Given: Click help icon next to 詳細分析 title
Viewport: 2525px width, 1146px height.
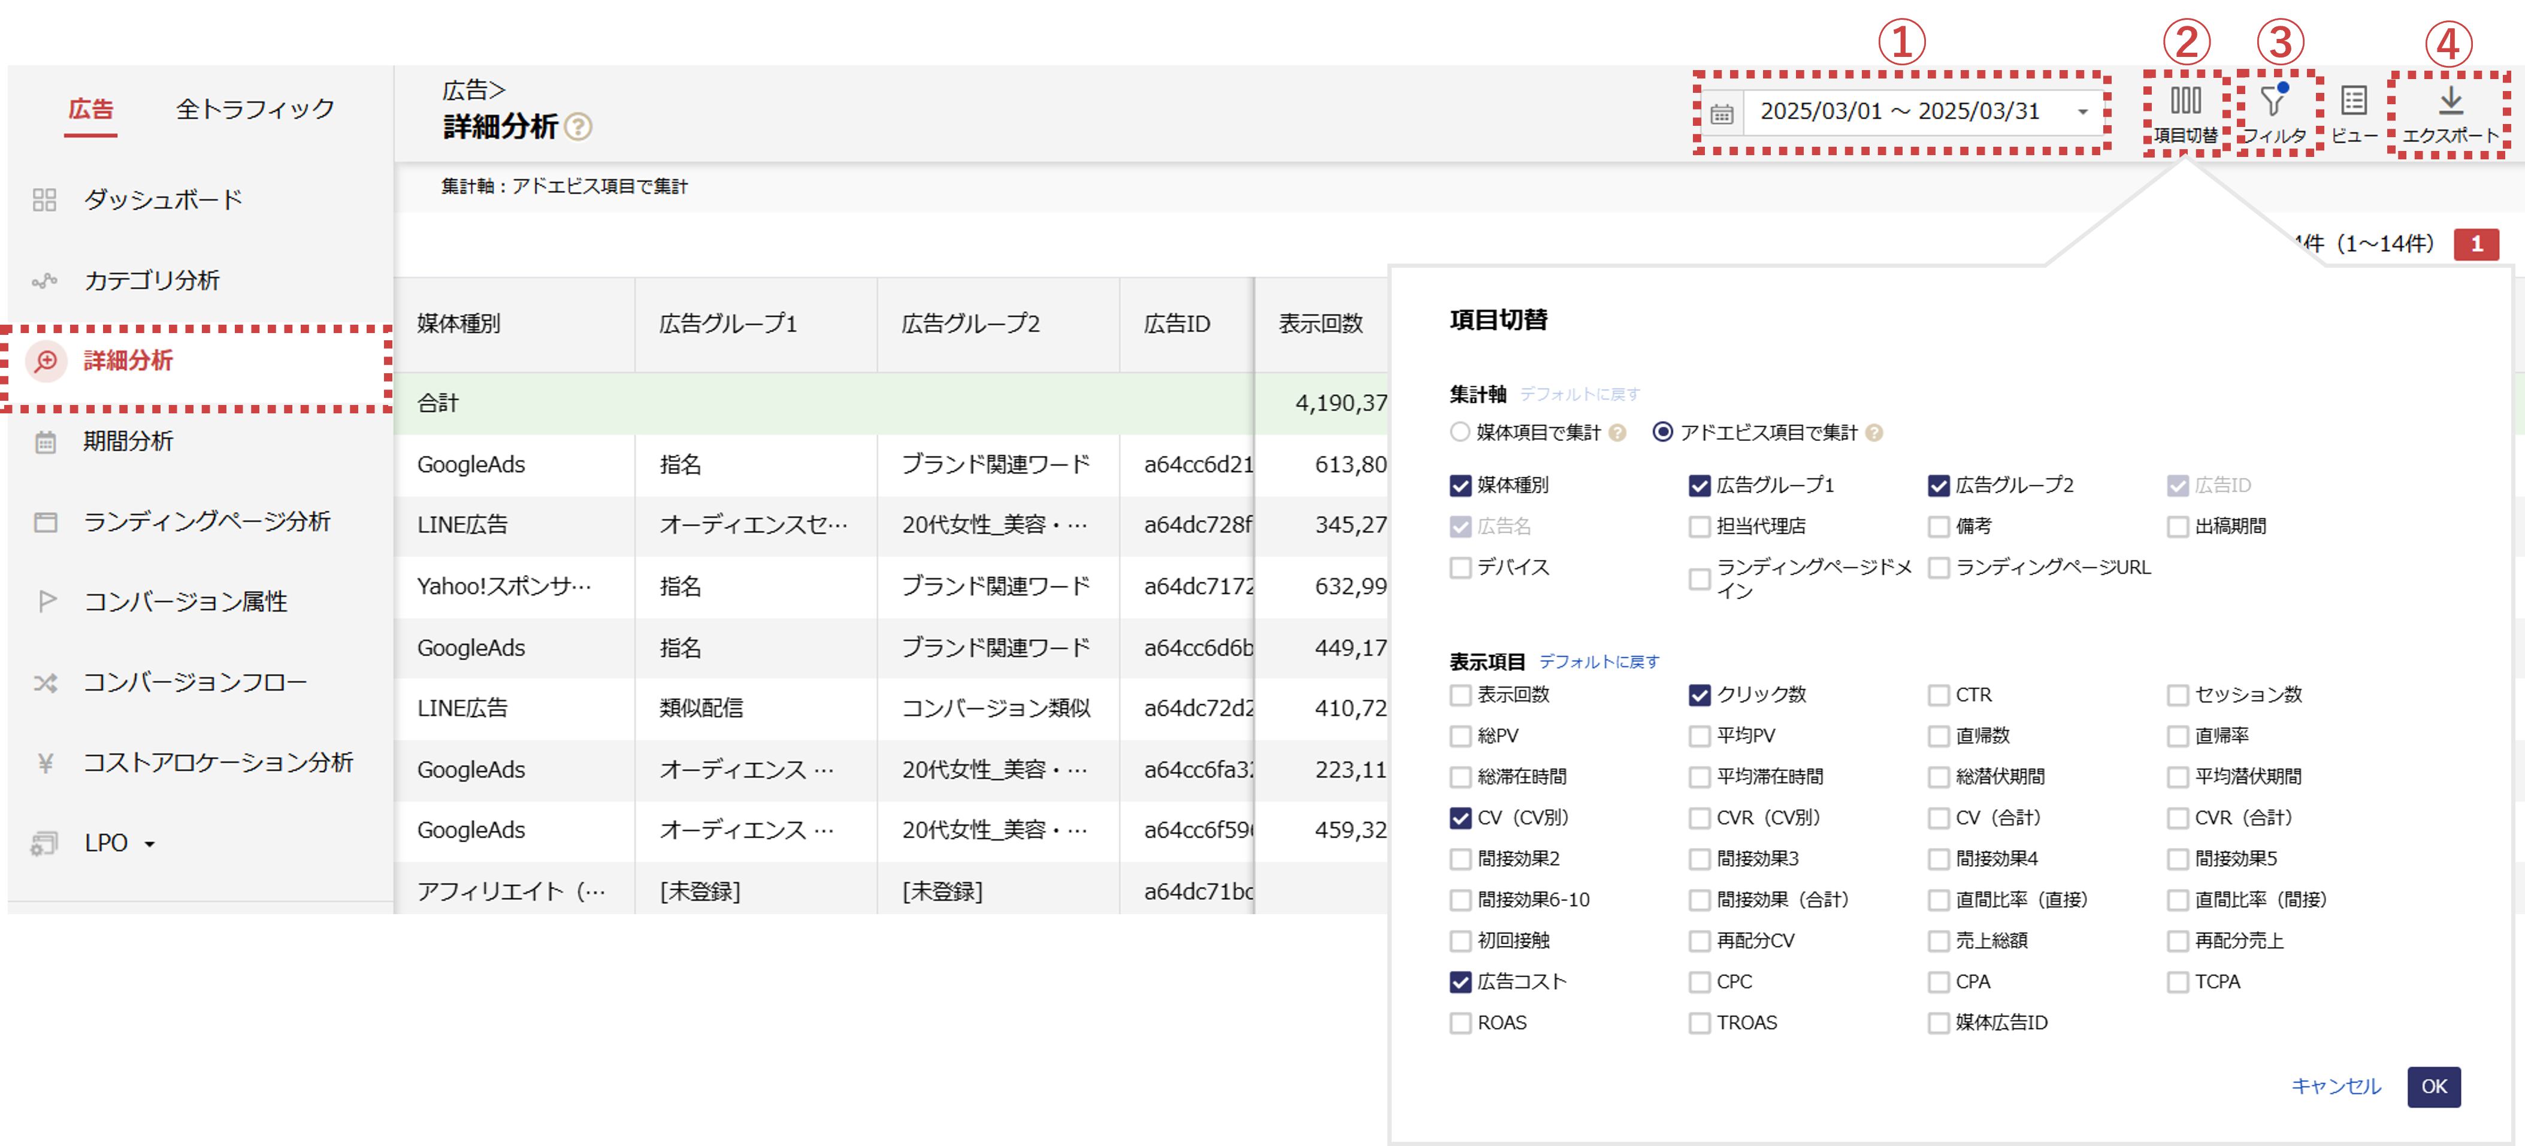Looking at the screenshot, I should point(579,128).
